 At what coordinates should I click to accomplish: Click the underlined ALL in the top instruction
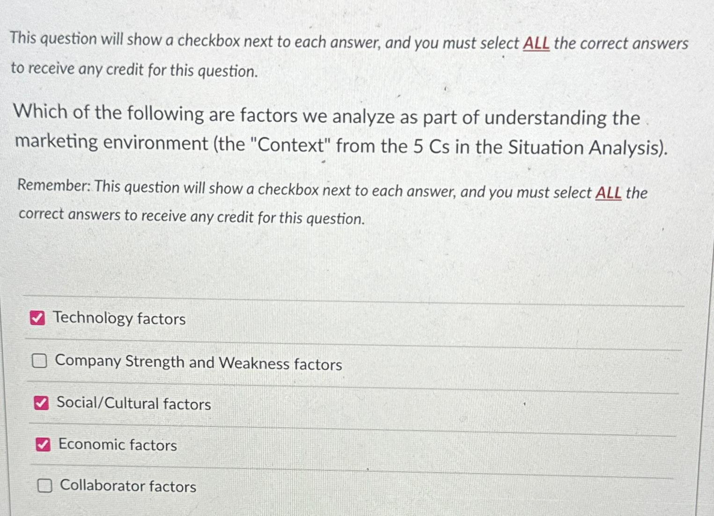tap(535, 43)
